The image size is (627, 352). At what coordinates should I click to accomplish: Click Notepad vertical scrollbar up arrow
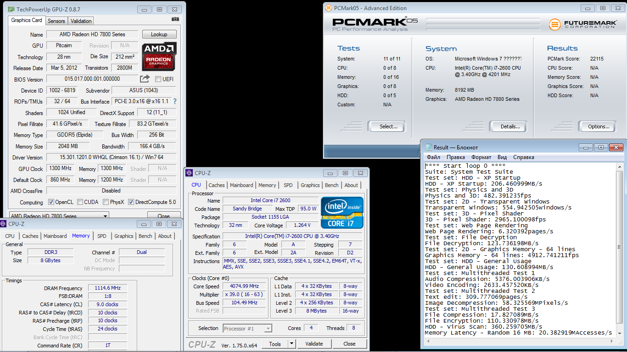(x=620, y=168)
